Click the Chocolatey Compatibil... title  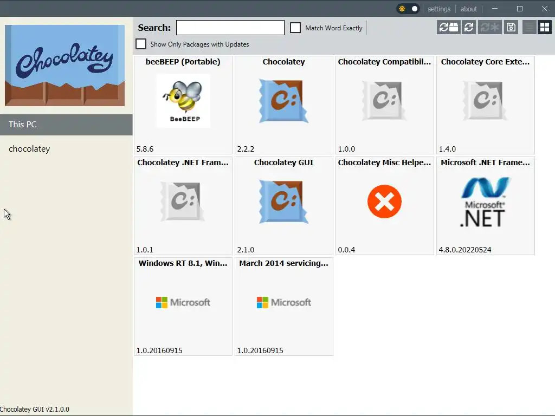point(384,62)
